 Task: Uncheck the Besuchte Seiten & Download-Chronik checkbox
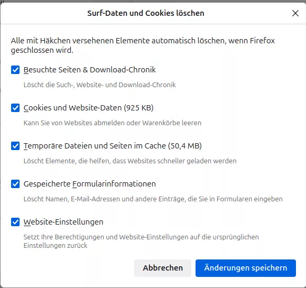coord(15,70)
